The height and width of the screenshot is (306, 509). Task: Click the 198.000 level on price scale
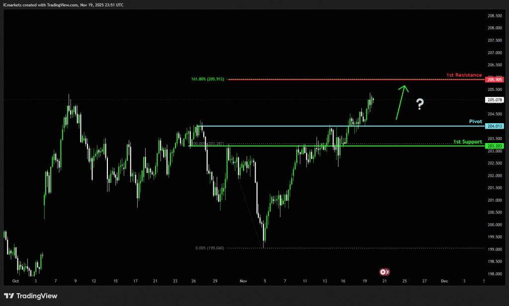pos(495,274)
